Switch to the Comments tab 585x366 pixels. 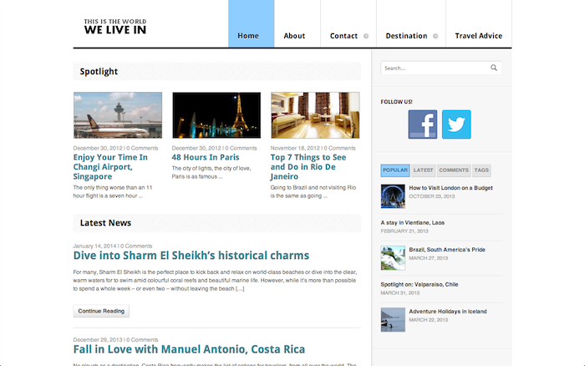pyautogui.click(x=454, y=170)
